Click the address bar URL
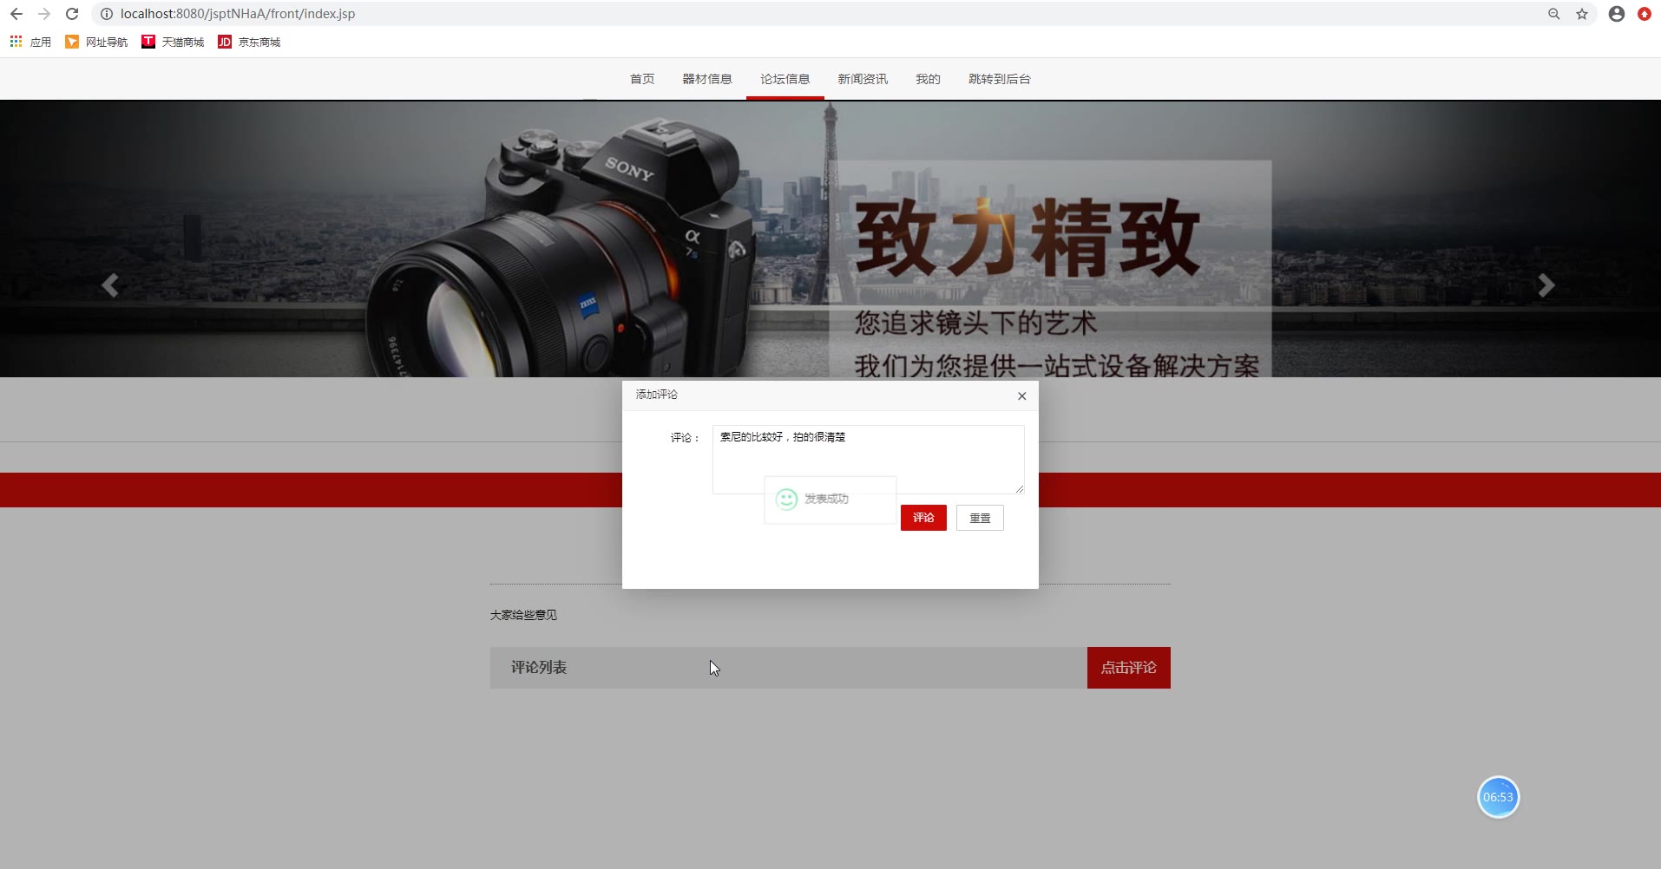Image resolution: width=1661 pixels, height=869 pixels. click(238, 14)
